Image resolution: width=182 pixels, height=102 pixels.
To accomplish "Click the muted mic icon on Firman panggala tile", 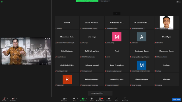I will click(x=131, y=85).
